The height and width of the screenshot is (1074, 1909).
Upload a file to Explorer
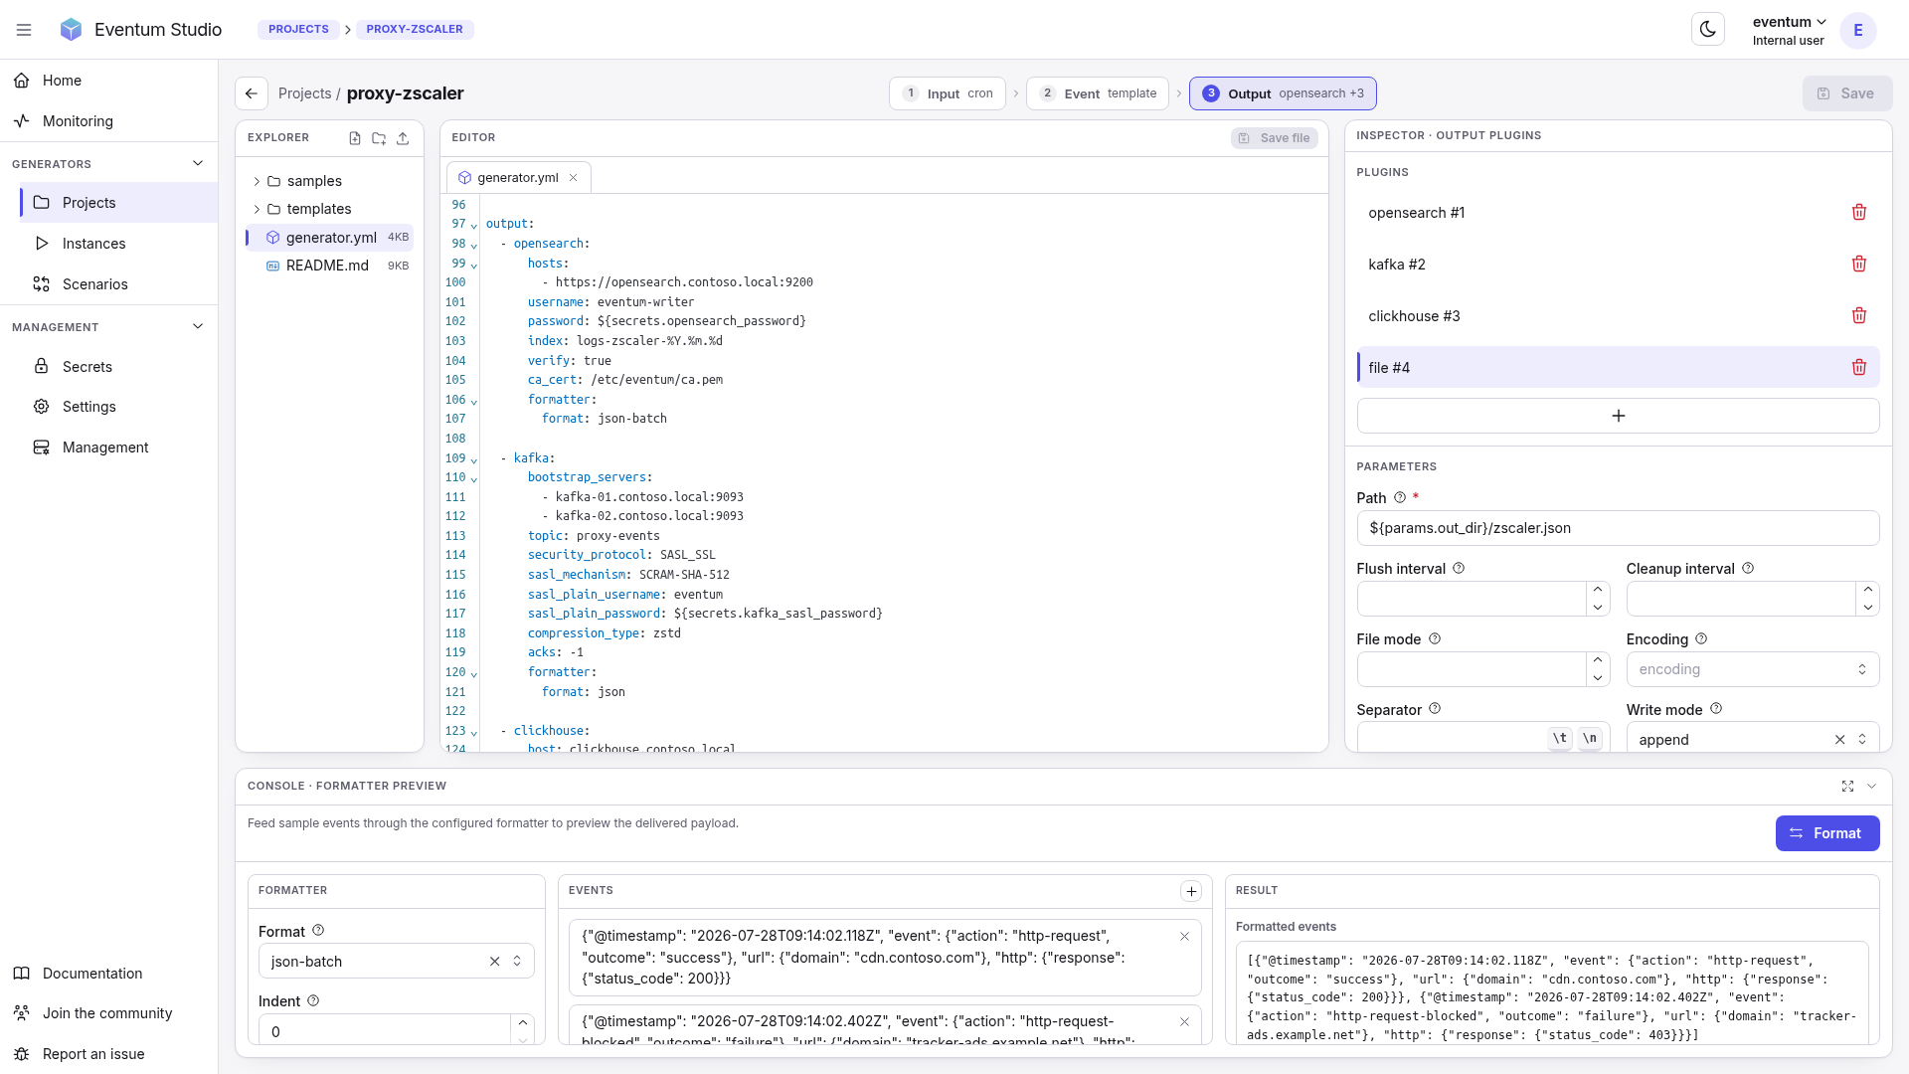pos(403,138)
